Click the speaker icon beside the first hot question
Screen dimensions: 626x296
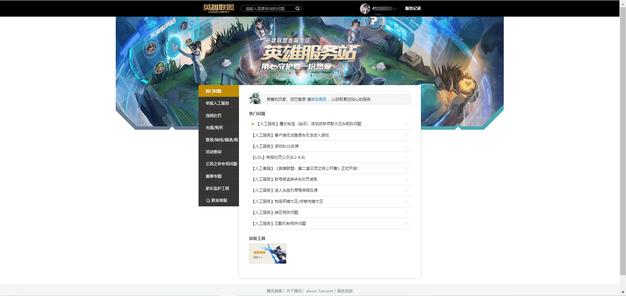point(253,124)
